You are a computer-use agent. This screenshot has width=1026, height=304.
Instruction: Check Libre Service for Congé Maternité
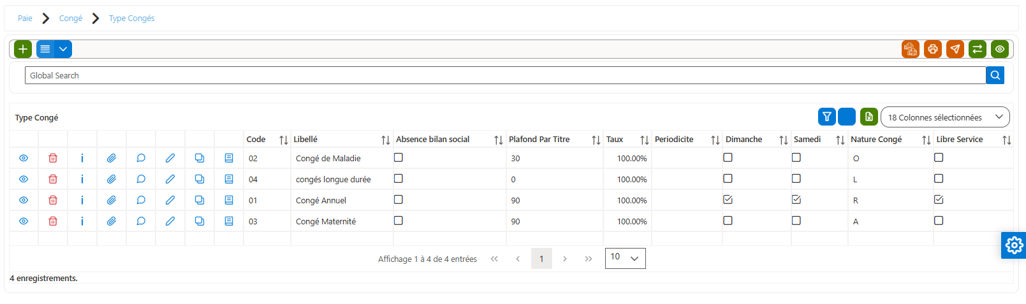(939, 221)
